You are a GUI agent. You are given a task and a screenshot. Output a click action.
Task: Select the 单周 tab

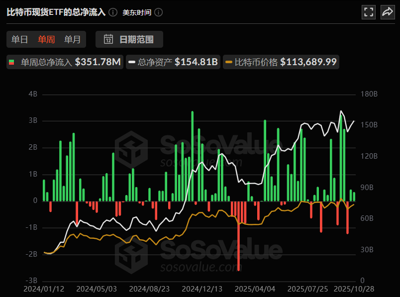point(46,39)
